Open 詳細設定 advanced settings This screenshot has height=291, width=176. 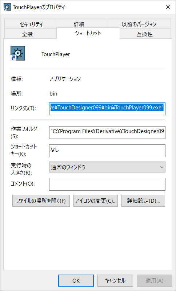[x=143, y=201]
